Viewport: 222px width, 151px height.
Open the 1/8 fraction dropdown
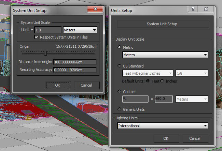click(192, 73)
